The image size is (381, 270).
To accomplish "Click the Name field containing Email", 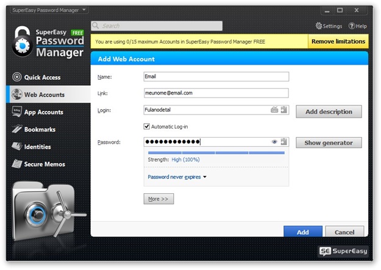I will 216,77.
